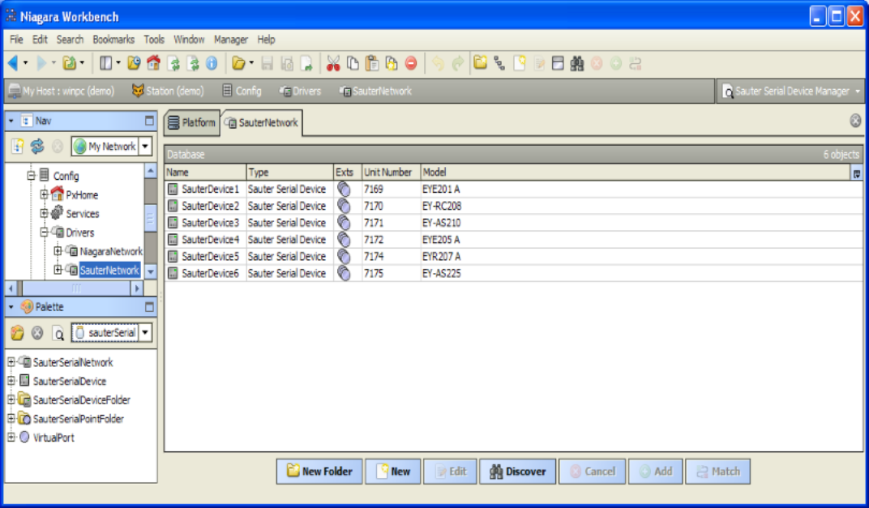Screen dimensions: 869x508
Task: Click the Add button
Action: tap(656, 472)
